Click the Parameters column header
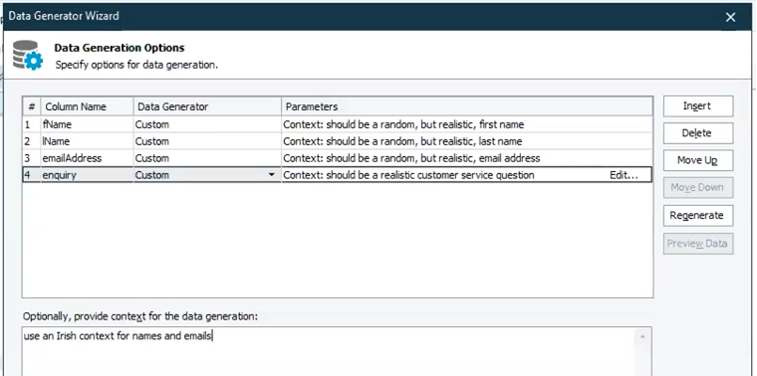 pyautogui.click(x=467, y=106)
